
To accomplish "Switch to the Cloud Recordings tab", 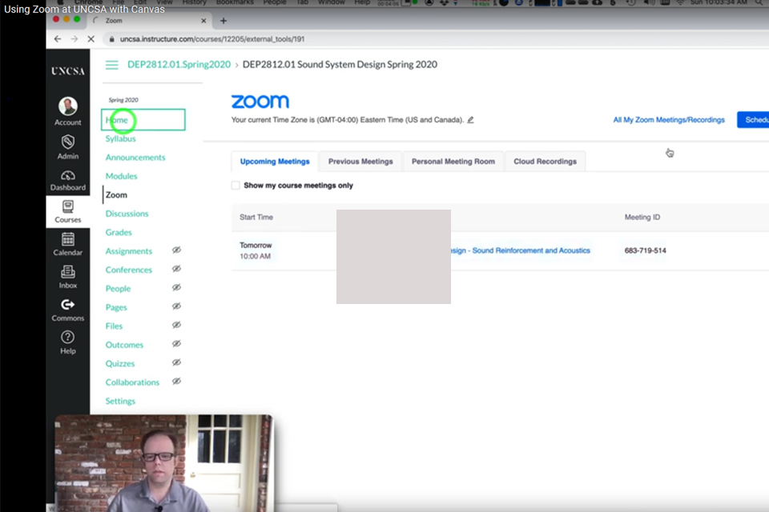I will pos(545,162).
